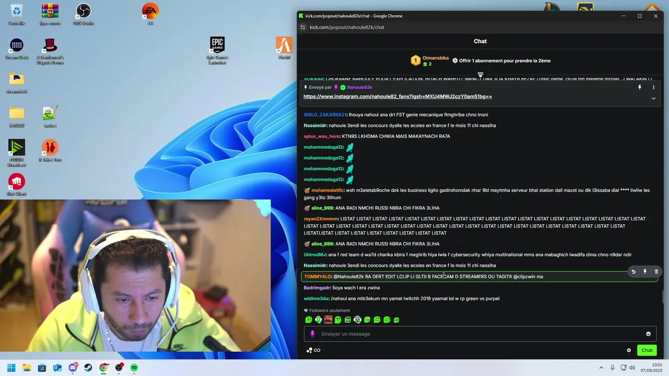Launch It Takes Two desktop shortcut
669x376 pixels.
50,151
